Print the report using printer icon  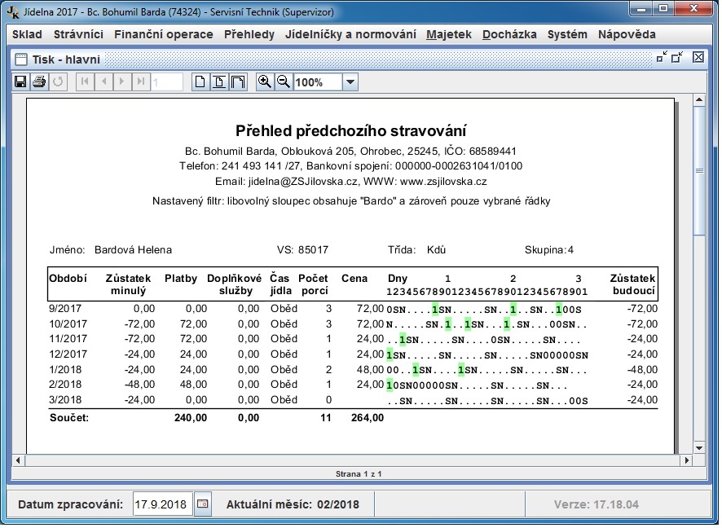pyautogui.click(x=38, y=82)
